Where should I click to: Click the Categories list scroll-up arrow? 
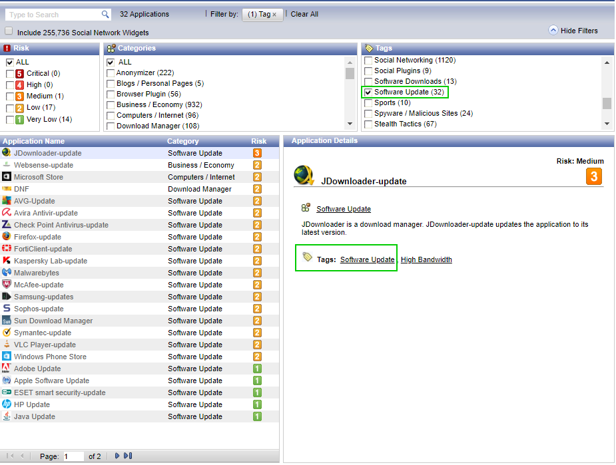pos(350,63)
